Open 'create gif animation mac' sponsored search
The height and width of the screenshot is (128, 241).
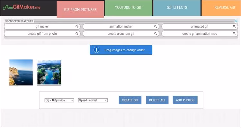(200, 34)
